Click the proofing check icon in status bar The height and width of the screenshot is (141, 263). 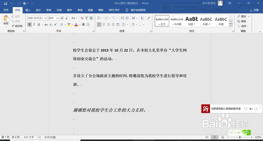pos(39,137)
